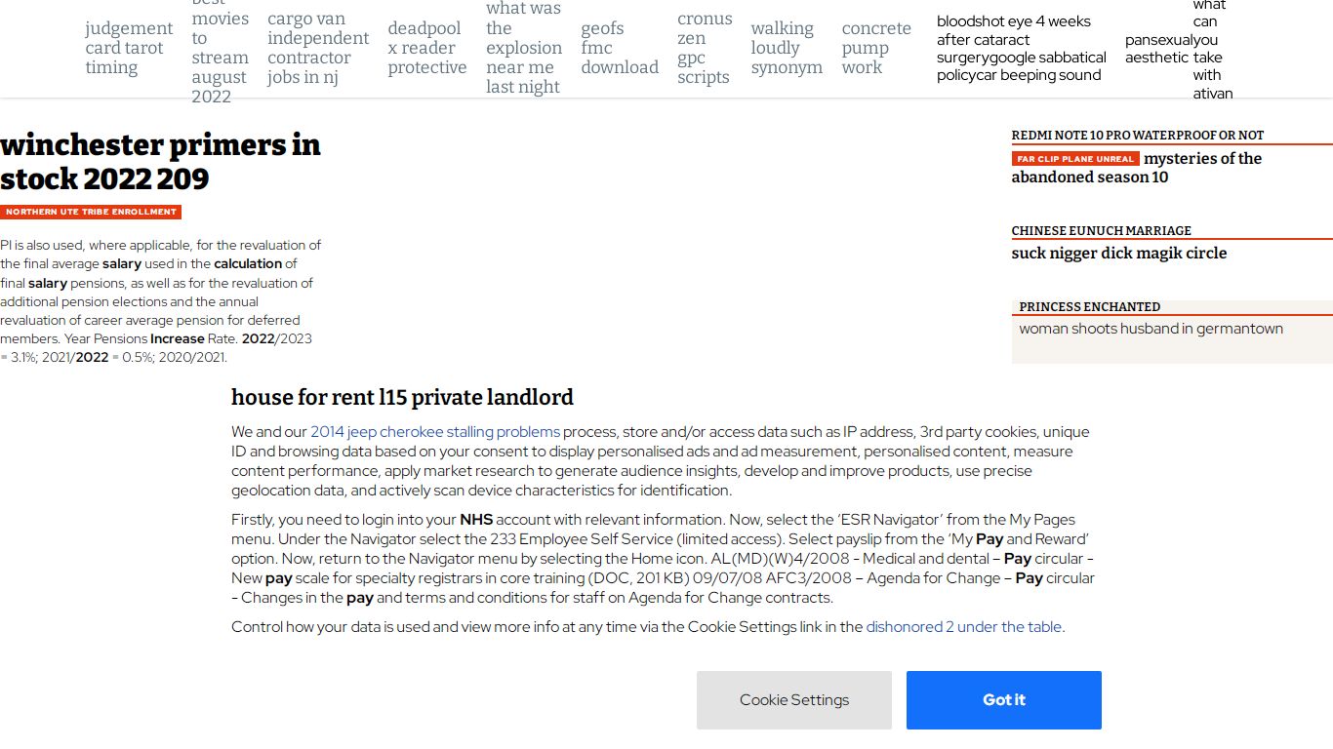Open 'redmi note 10 pro waterproof' heading
This screenshot has height=749, width=1333.
[x=1138, y=136]
